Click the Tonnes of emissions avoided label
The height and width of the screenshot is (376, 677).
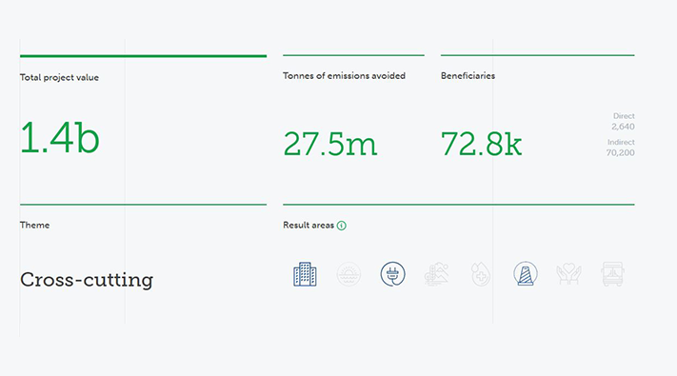pos(344,76)
